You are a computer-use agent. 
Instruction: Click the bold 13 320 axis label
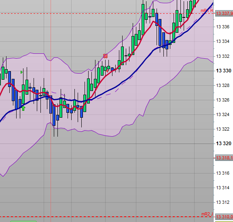click(224, 144)
